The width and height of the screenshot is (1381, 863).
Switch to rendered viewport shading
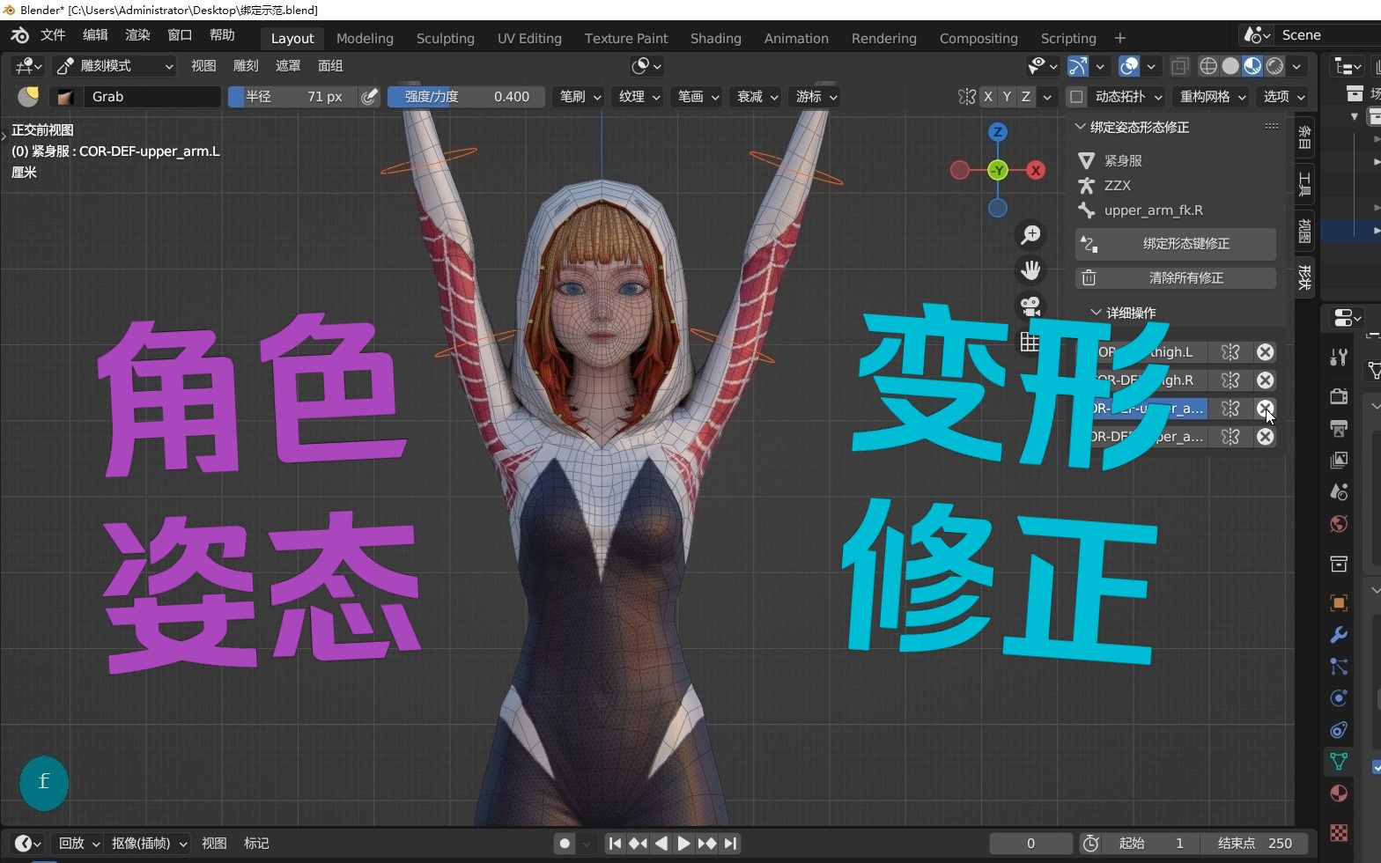pyautogui.click(x=1274, y=66)
